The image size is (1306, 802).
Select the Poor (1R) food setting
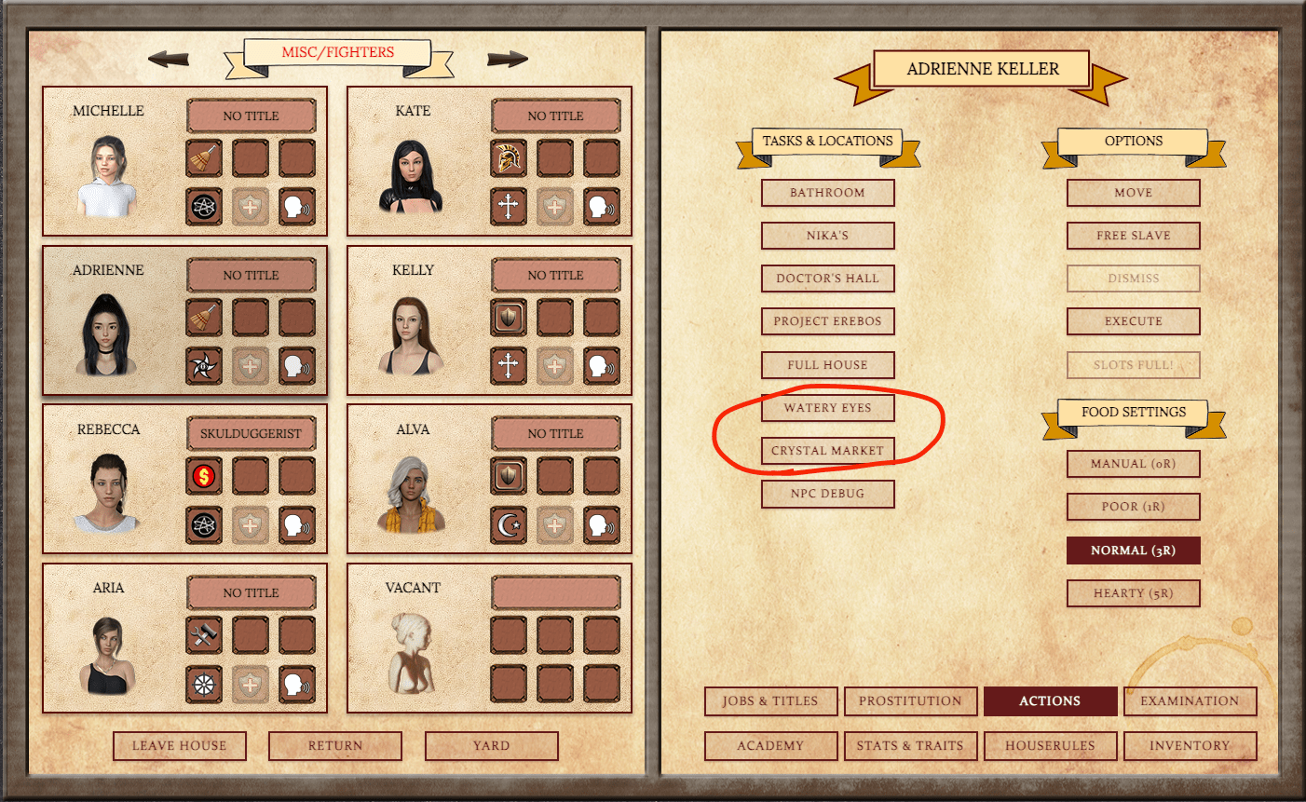click(x=1133, y=507)
